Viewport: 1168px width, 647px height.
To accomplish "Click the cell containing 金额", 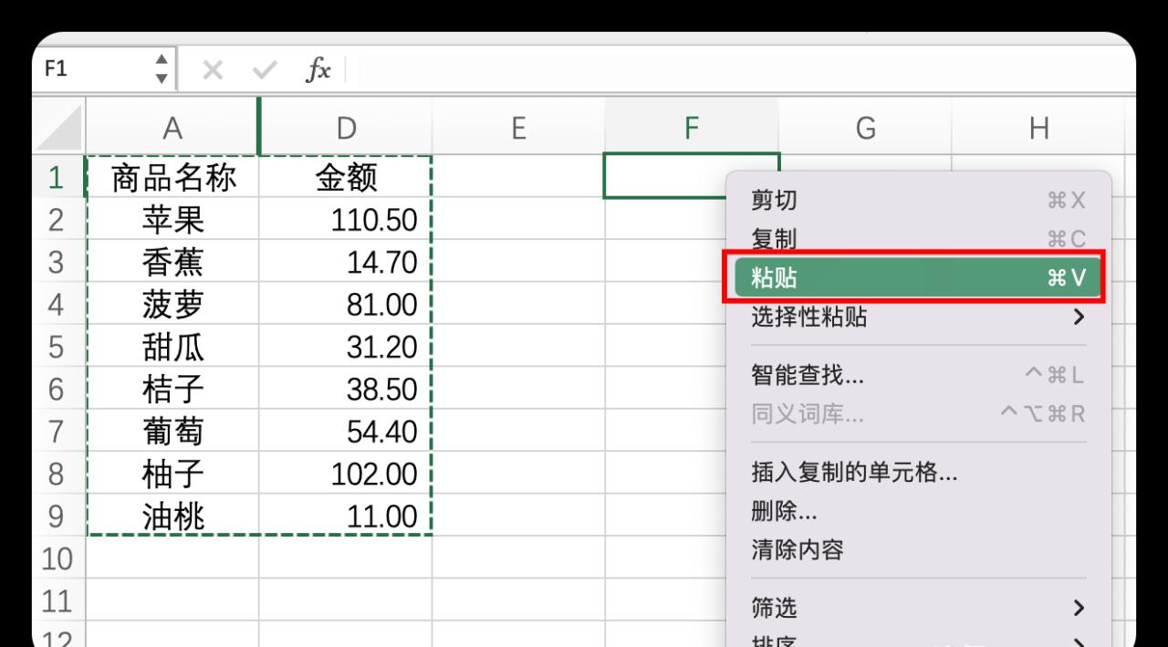I will coord(346,178).
